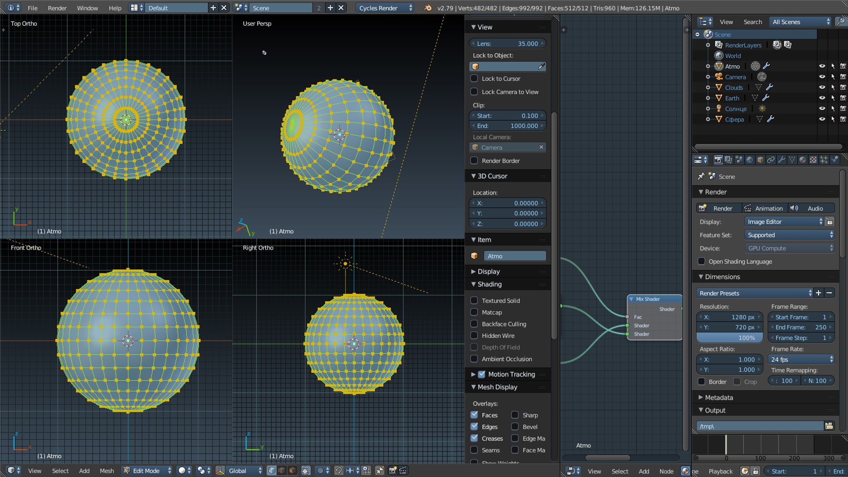This screenshot has height=477, width=848.
Task: Select face select mode in 3D header
Action: (292, 471)
